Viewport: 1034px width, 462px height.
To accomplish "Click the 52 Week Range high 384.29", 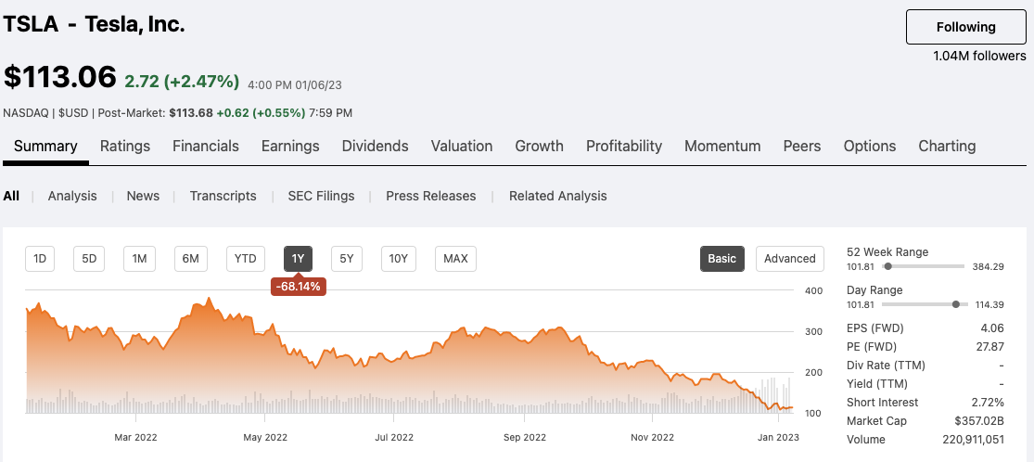I will tap(988, 266).
